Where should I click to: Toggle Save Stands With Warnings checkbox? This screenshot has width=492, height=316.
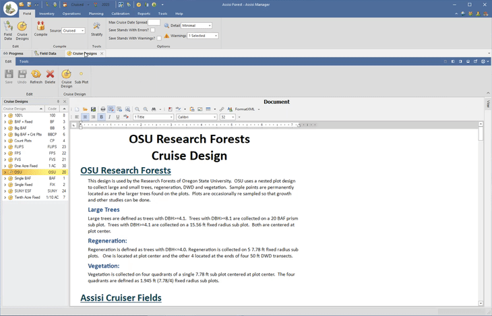point(159,38)
